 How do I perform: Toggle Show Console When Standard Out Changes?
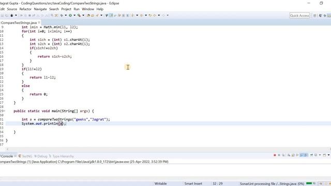click(302, 155)
